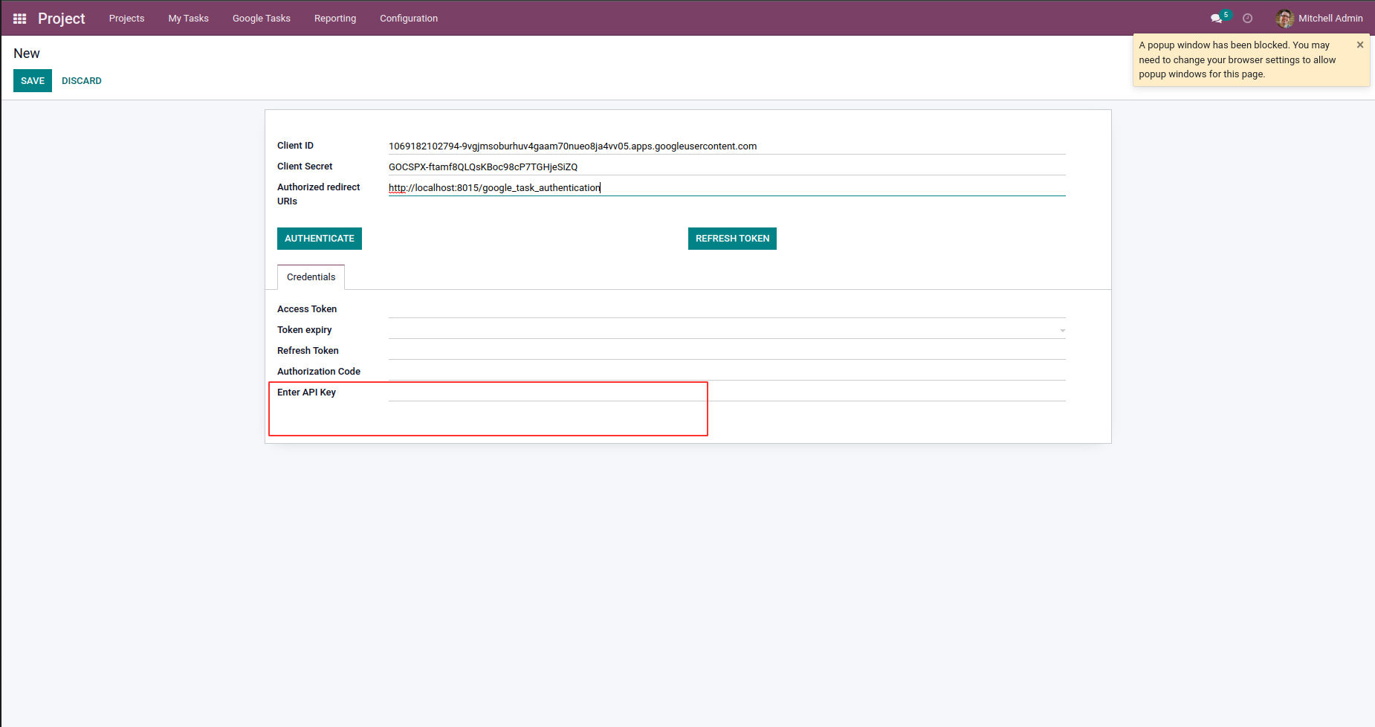Open the activities clock icon
Viewport: 1375px width, 727px height.
(1248, 19)
